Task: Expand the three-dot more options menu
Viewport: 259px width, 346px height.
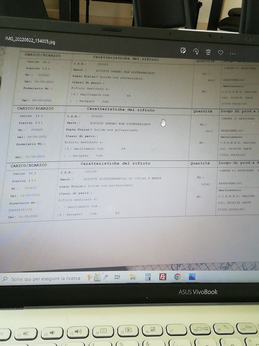Action: click(x=233, y=54)
